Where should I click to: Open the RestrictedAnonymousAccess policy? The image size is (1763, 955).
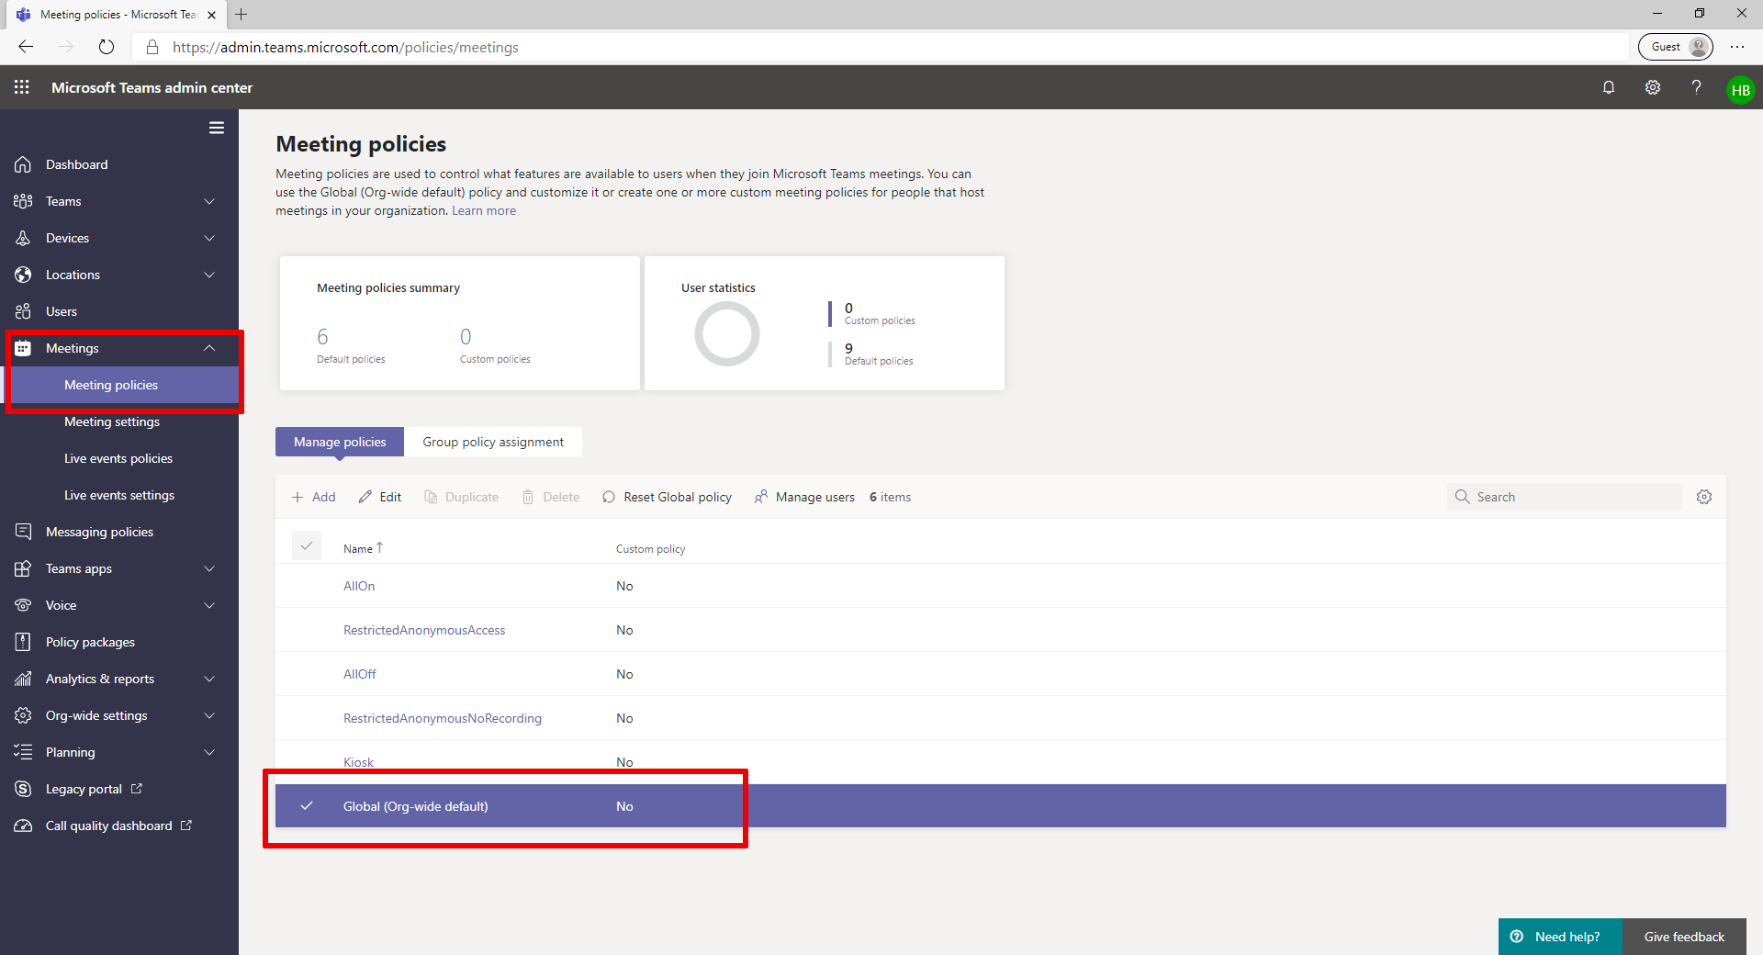click(x=424, y=630)
